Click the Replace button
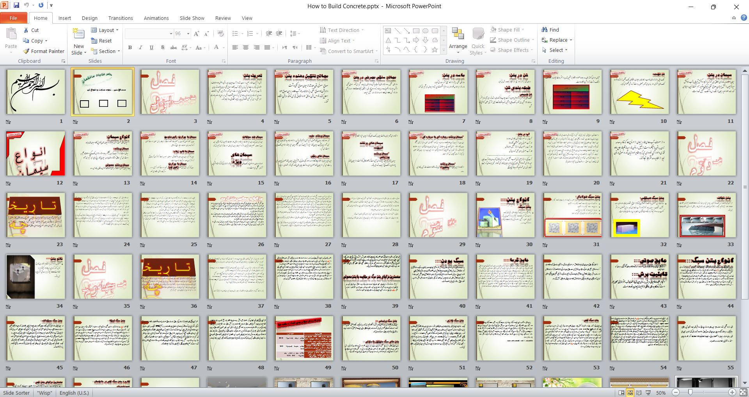 [x=557, y=40]
